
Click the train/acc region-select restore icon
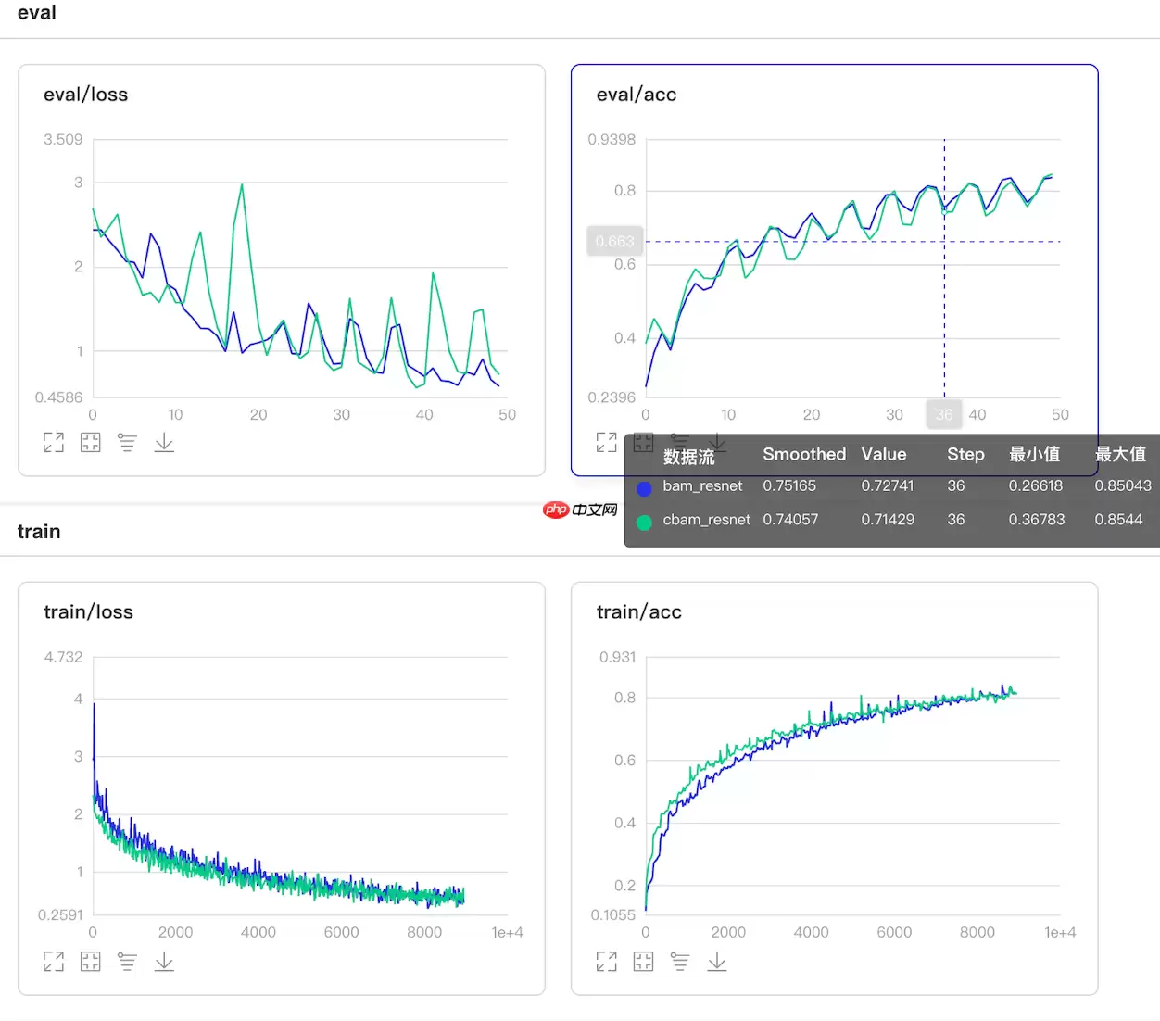[644, 962]
